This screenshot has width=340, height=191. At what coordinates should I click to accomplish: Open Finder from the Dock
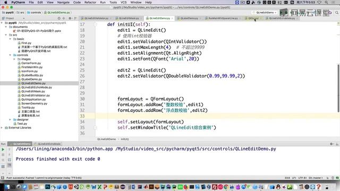(x=7, y=187)
